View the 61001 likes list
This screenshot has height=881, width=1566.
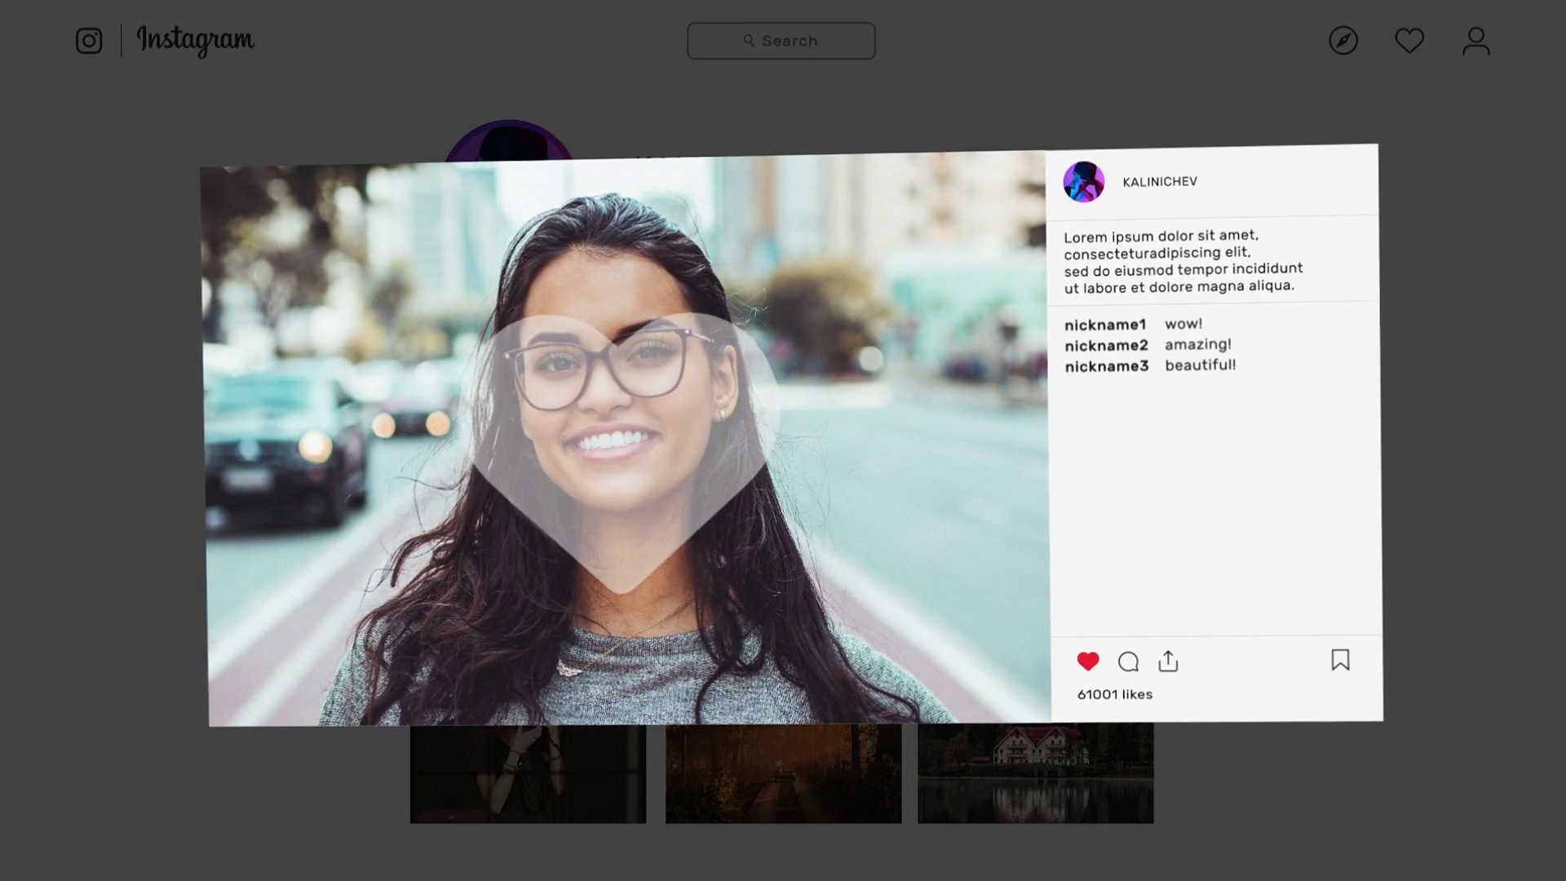tap(1114, 694)
